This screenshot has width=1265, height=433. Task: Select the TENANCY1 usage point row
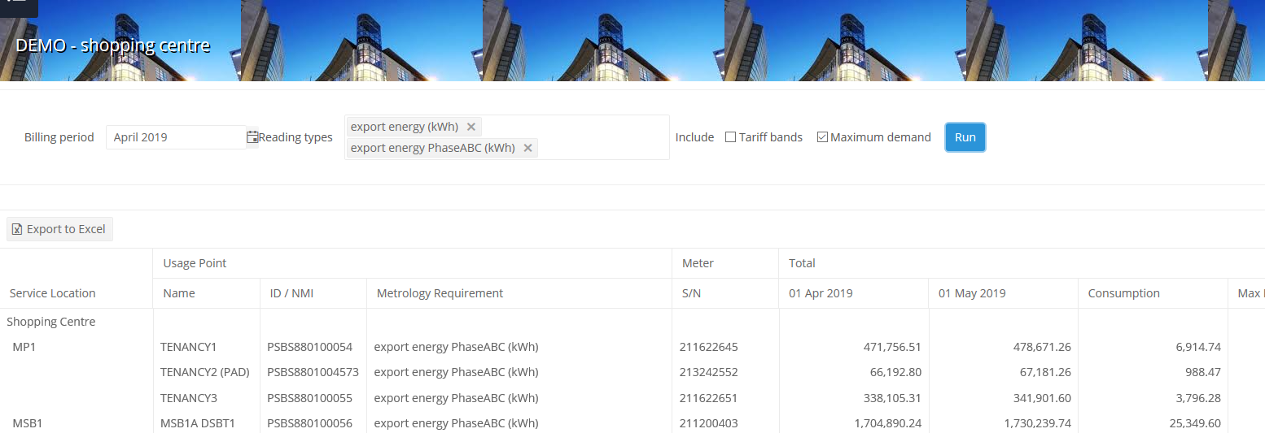189,347
